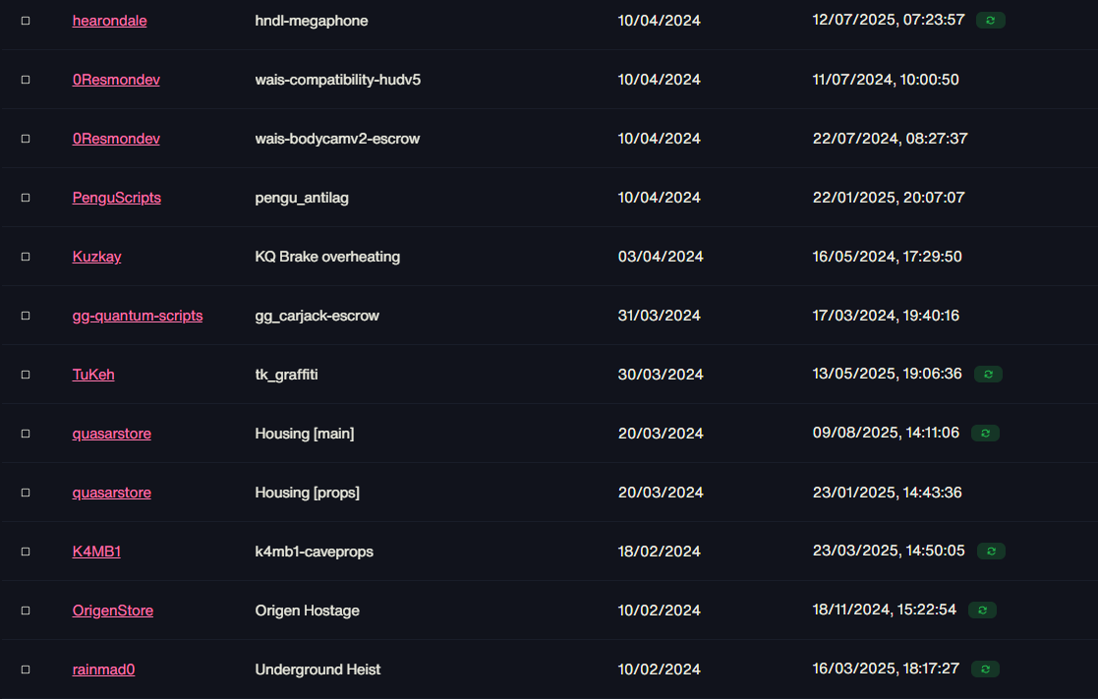
Task: Follow the gg-quantum-scripts link
Action: click(138, 316)
